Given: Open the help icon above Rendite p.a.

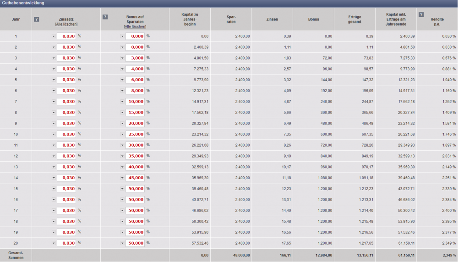Looking at the screenshot, I should [x=421, y=15].
